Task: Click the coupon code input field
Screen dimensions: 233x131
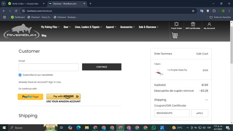Action: click(172, 113)
